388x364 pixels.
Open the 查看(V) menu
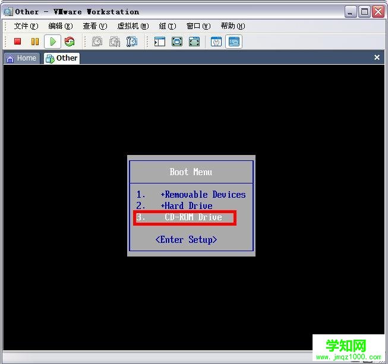pos(95,26)
